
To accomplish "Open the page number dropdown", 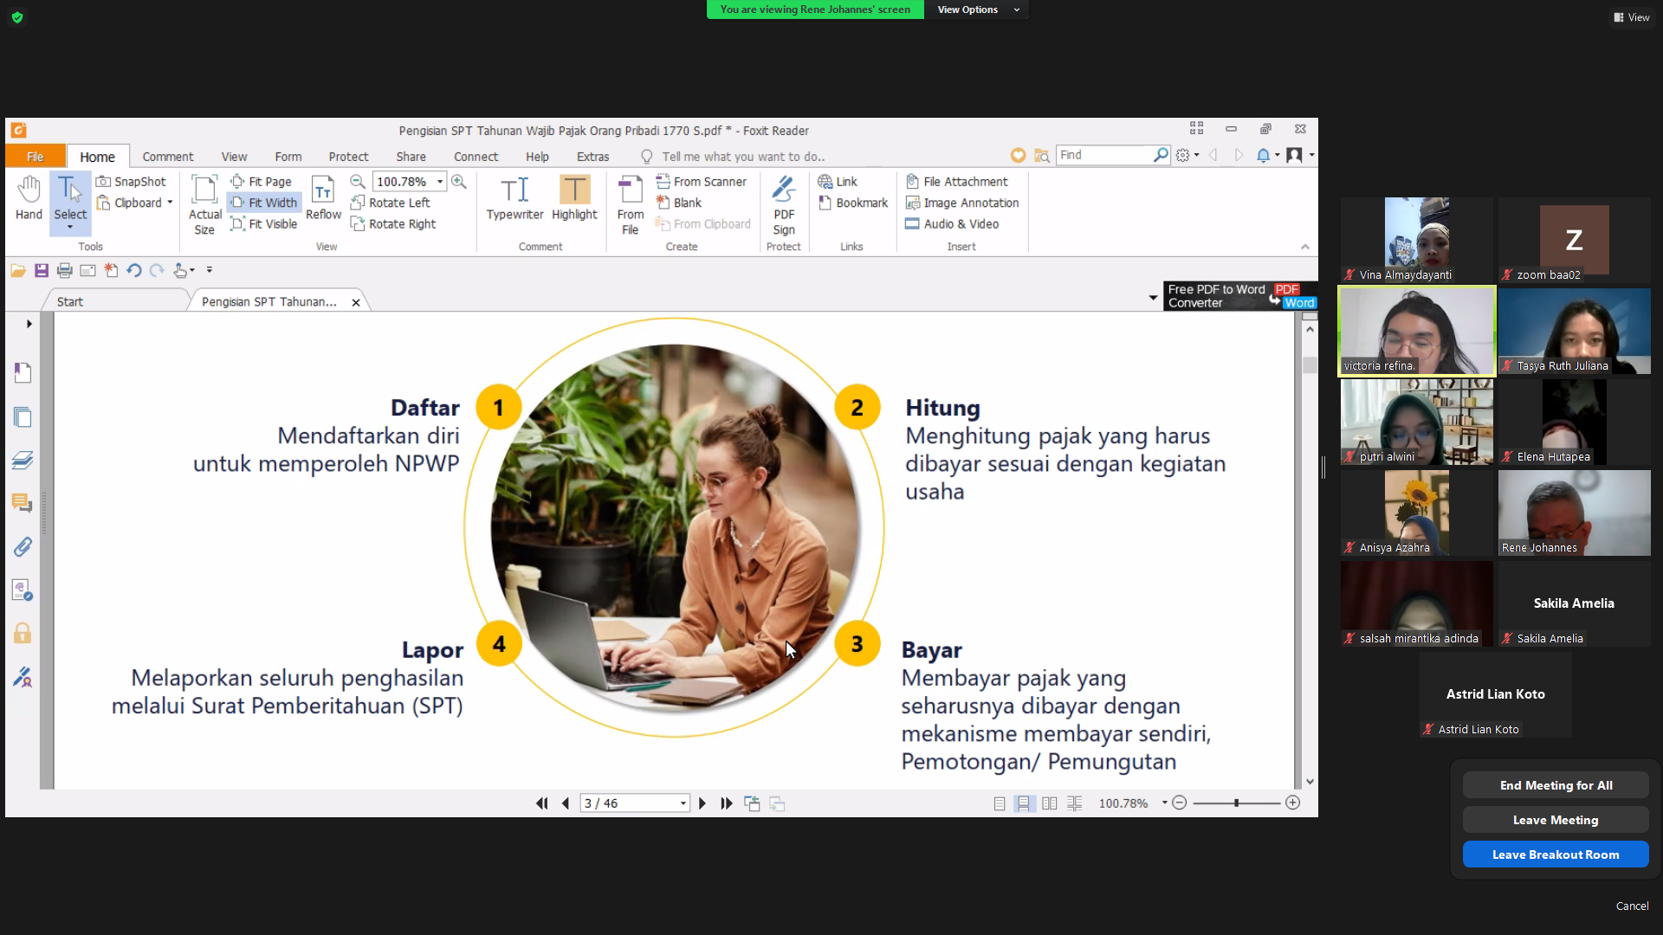I will pos(683,803).
